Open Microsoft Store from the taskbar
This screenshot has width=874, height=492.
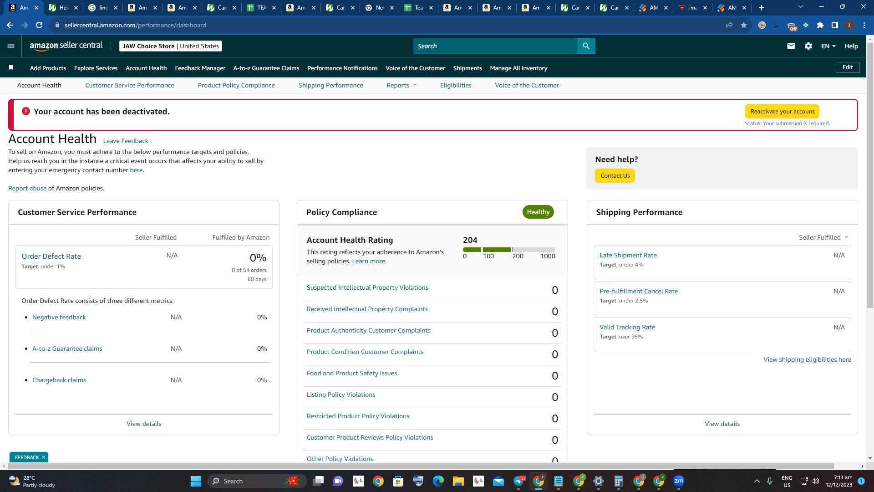coord(398,481)
